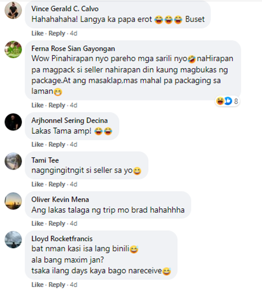
Task: Open Lloyd Rocketfrancis's profile avatar
Action: coord(13,239)
